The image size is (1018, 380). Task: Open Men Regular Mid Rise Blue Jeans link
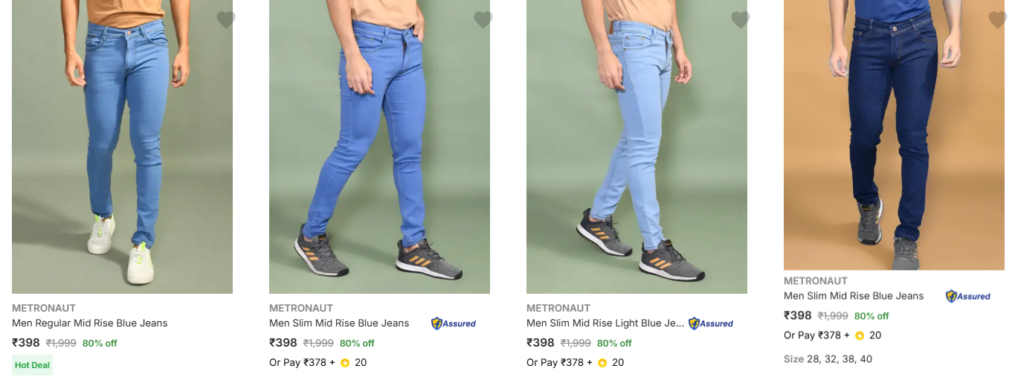tap(90, 323)
